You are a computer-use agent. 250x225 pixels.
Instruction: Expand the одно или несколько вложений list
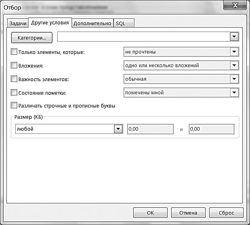point(234,65)
